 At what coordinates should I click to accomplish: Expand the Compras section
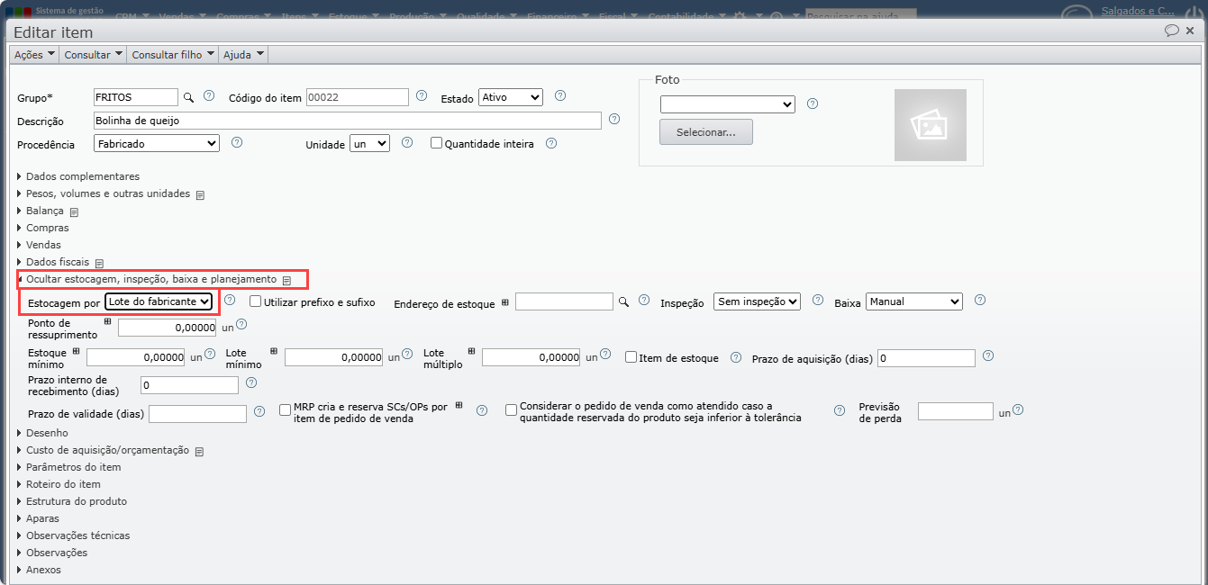coord(42,228)
